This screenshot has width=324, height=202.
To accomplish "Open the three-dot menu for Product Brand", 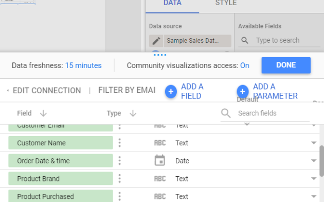I will coord(120,179).
